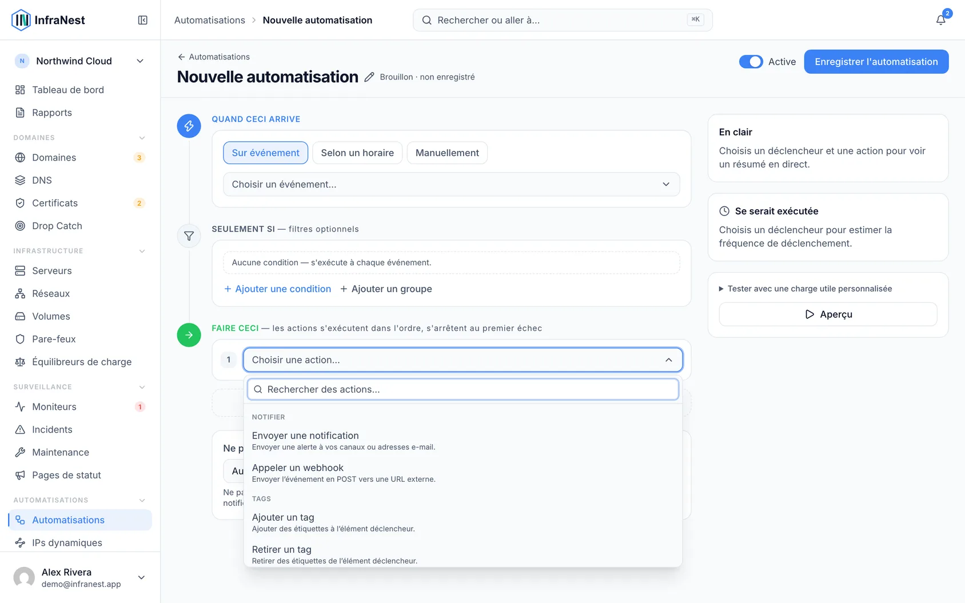The image size is (965, 603).
Task: Click the Pare-feux shield icon
Action: click(20, 339)
